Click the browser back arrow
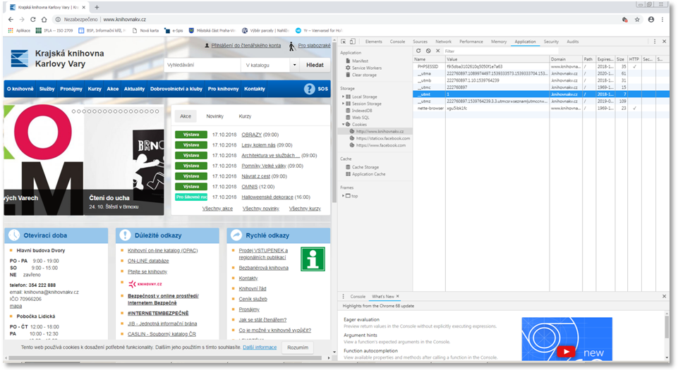678x370 pixels. [11, 20]
